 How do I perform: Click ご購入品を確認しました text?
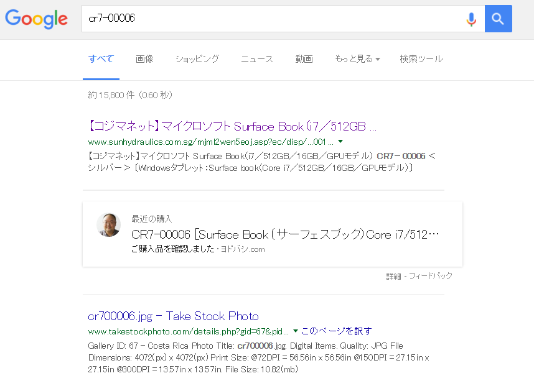[x=172, y=249]
